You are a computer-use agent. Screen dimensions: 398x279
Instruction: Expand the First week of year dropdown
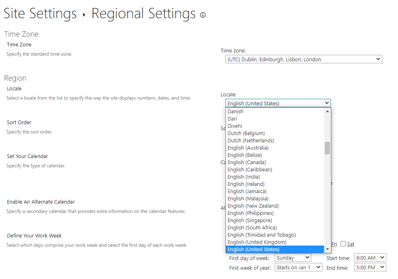coord(298,267)
